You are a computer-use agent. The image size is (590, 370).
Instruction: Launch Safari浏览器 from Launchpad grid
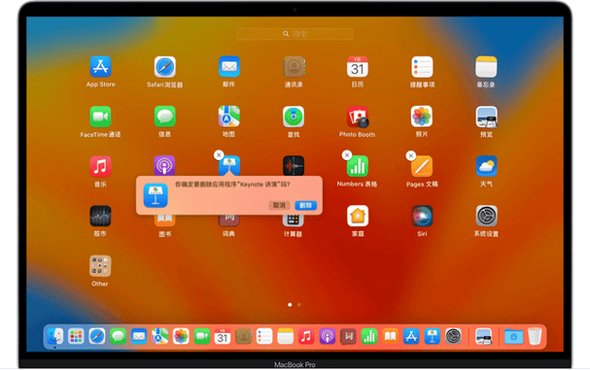pos(165,67)
